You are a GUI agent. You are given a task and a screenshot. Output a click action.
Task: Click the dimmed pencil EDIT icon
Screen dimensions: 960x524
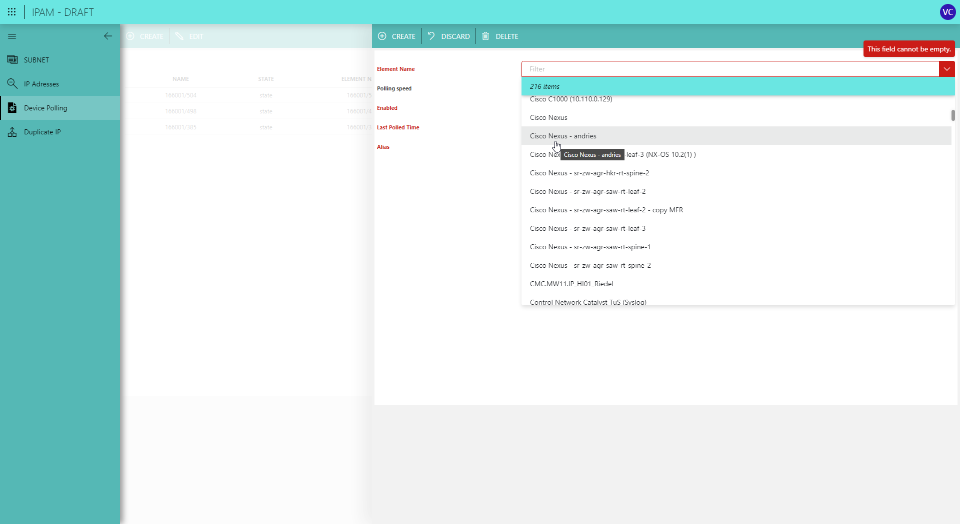pos(179,36)
